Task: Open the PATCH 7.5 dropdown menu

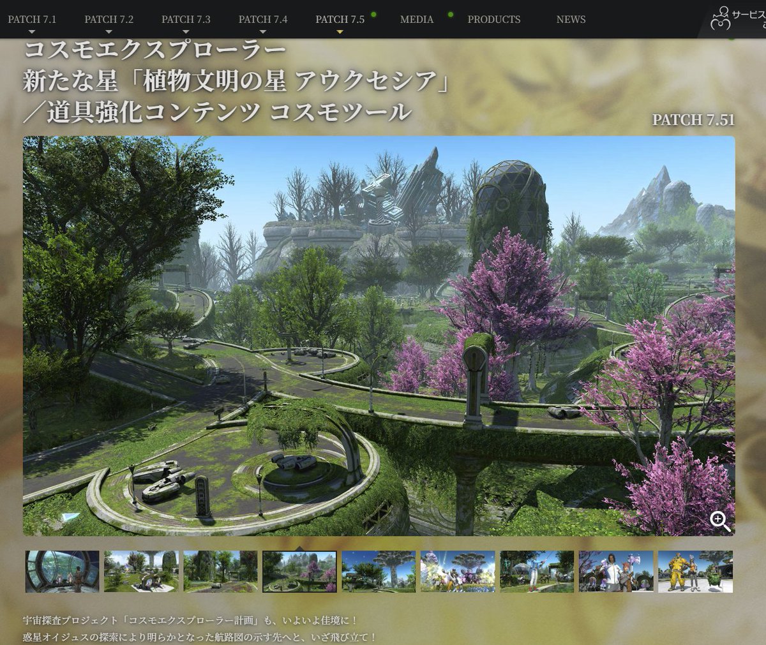Action: [x=340, y=20]
